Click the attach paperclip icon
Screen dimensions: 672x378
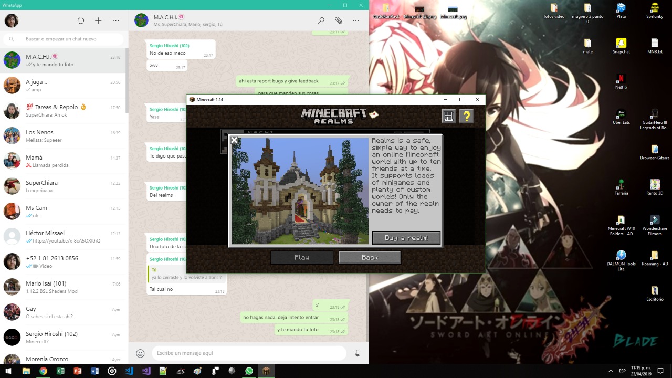339,20
